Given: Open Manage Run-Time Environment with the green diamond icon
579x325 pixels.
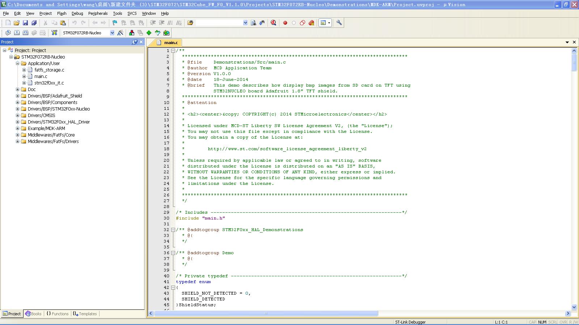Looking at the screenshot, I should tap(149, 33).
